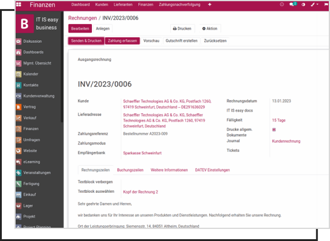The image size is (330, 241).
Task: Toggle the half-circle contrast icon
Action: [x=304, y=4]
